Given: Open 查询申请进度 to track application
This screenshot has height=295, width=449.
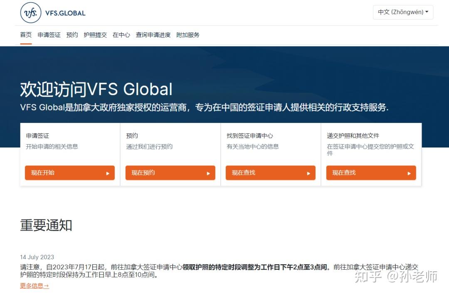Looking at the screenshot, I should pyautogui.click(x=153, y=35).
